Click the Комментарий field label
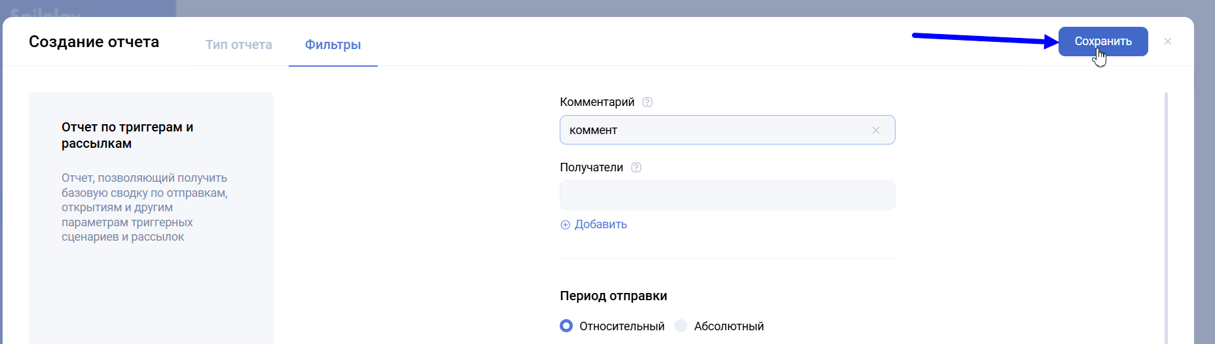Image resolution: width=1215 pixels, height=344 pixels. tap(596, 102)
